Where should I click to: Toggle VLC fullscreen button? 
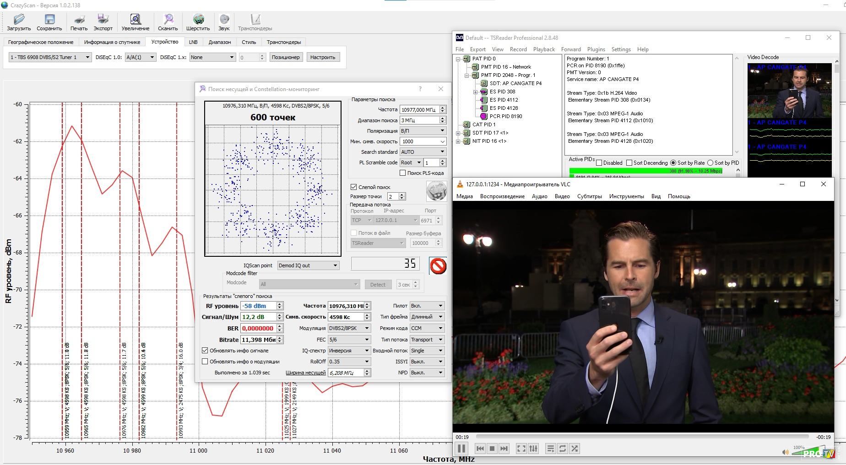[x=521, y=449]
